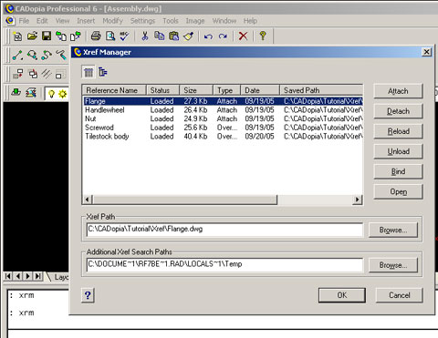Click Browse next to Xref Path
Screen dimensions: 438x338
pos(393,230)
